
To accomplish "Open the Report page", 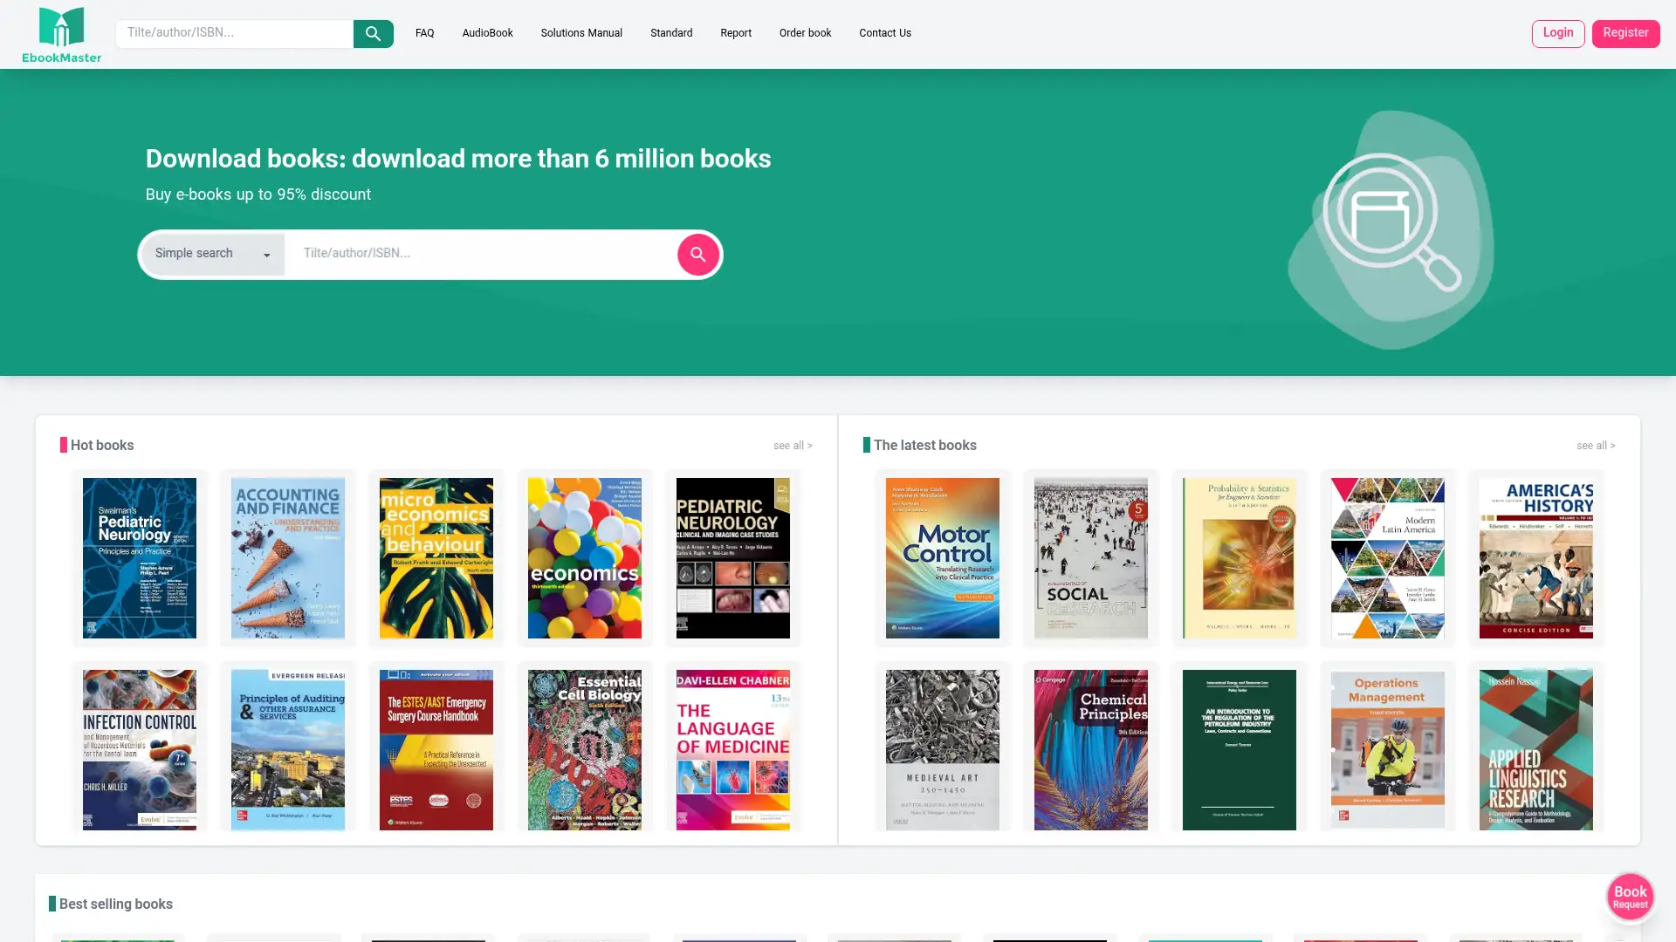I will (x=735, y=33).
